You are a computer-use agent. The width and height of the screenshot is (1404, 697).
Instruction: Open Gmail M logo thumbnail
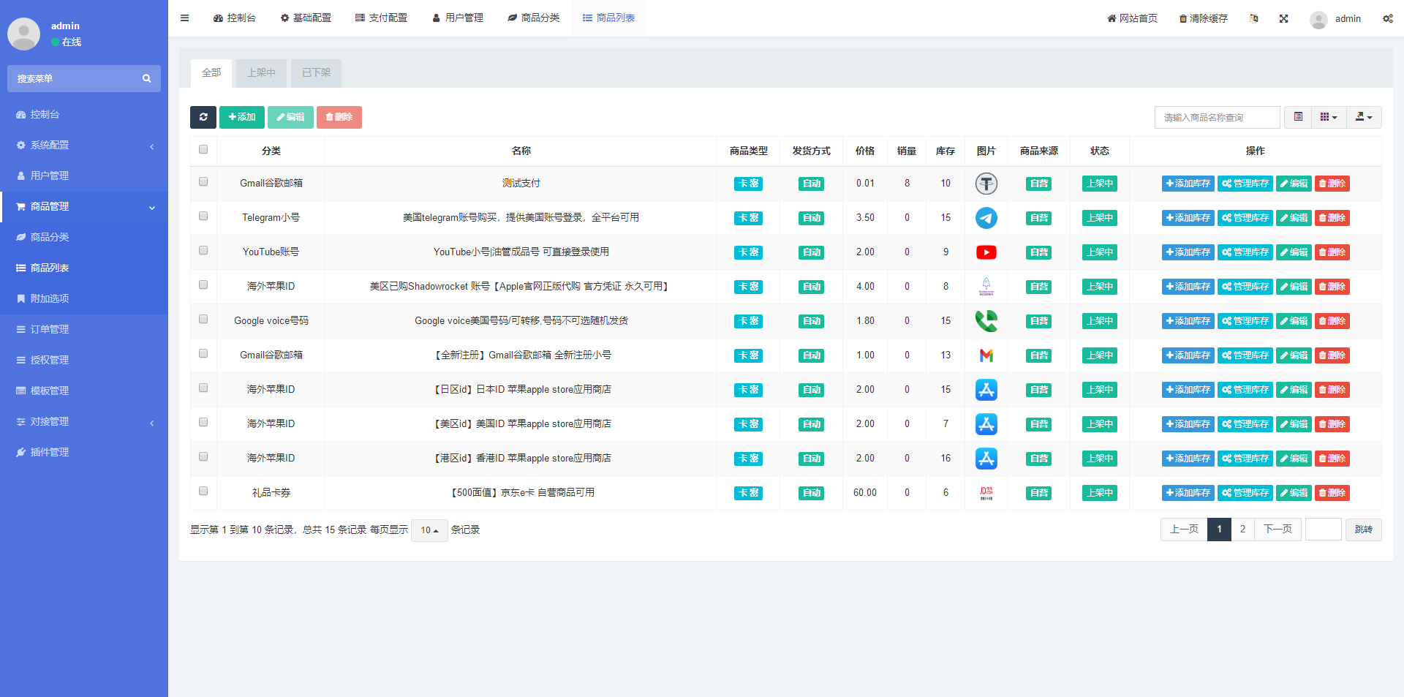click(x=986, y=355)
